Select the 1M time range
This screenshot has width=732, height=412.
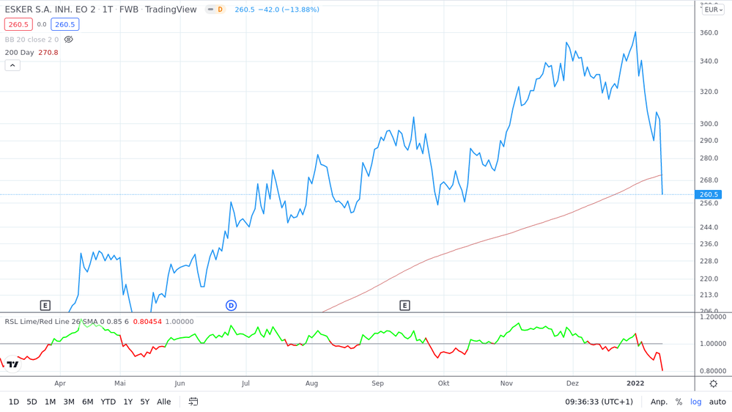50,402
